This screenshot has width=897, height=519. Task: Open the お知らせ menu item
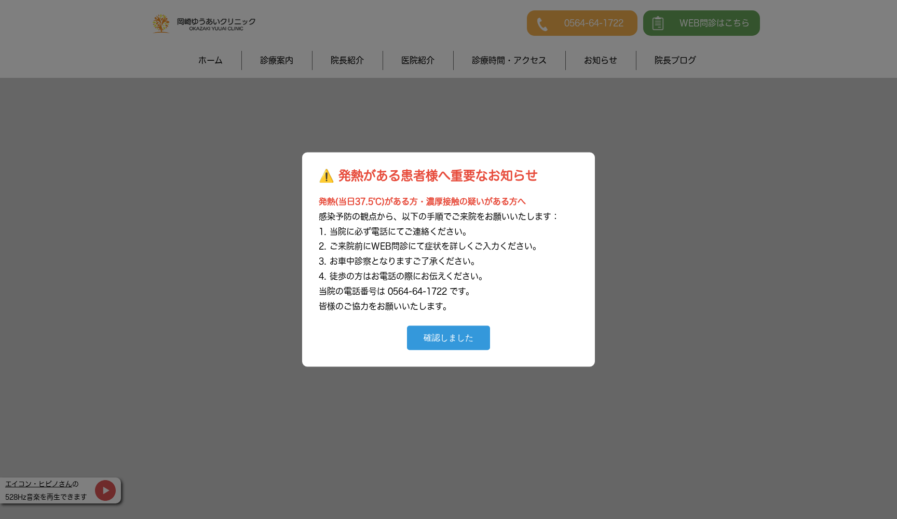601,60
